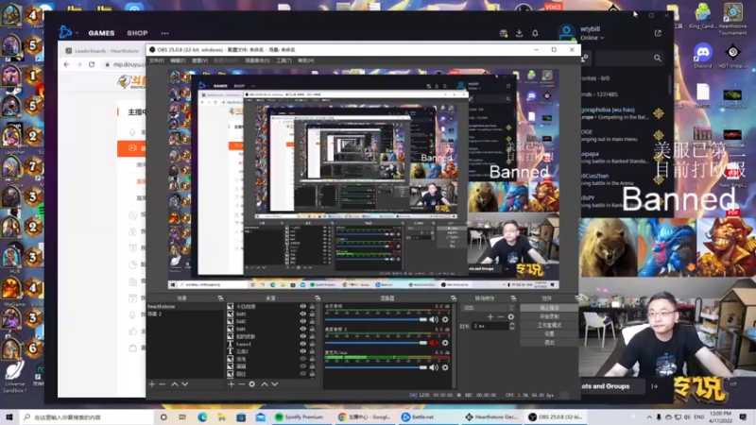
Task: Click the Battle.net friends search magnifier
Action: point(658,59)
